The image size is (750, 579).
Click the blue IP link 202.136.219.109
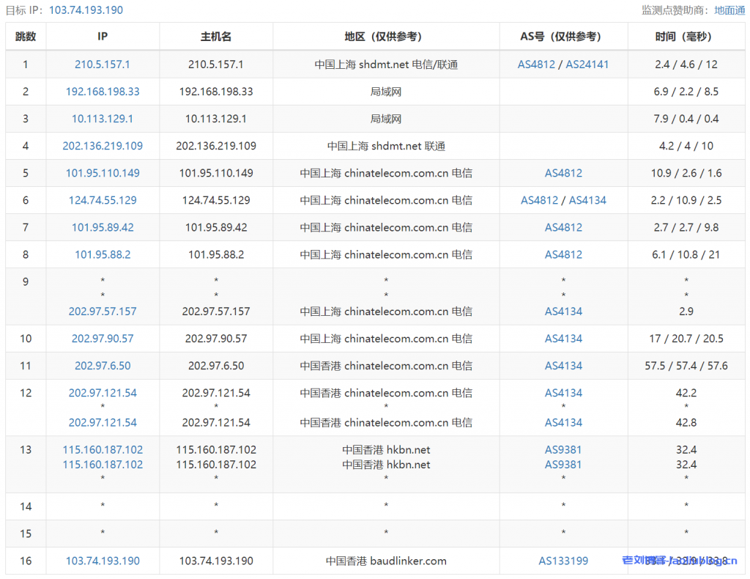[x=103, y=146]
